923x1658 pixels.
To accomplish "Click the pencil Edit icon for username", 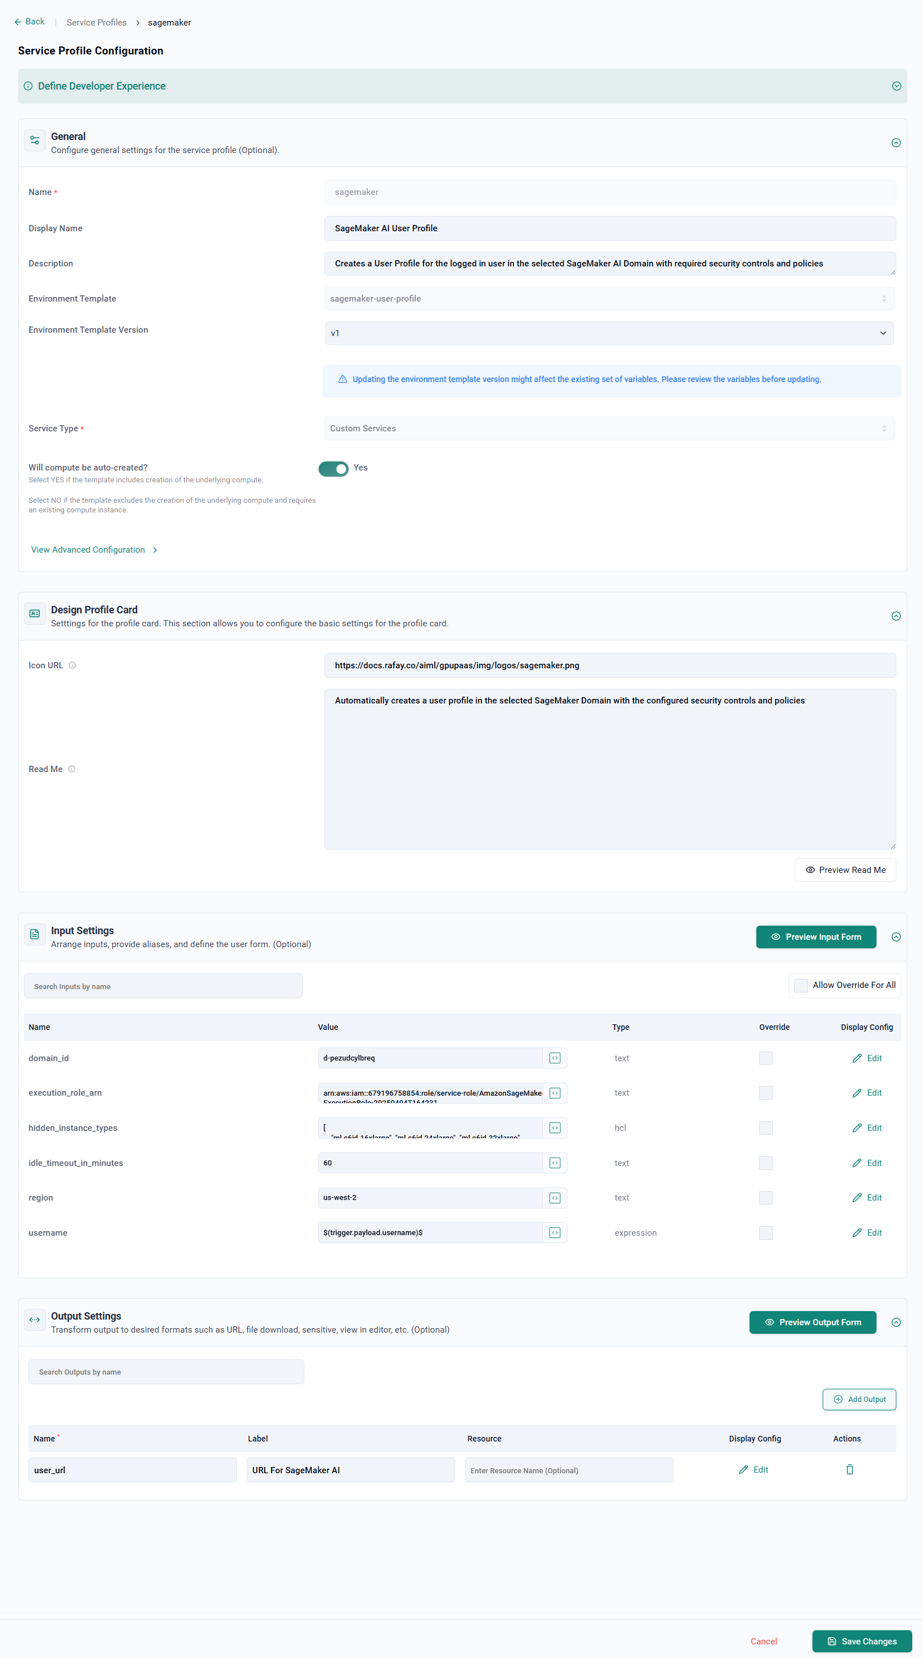I will (x=857, y=1232).
